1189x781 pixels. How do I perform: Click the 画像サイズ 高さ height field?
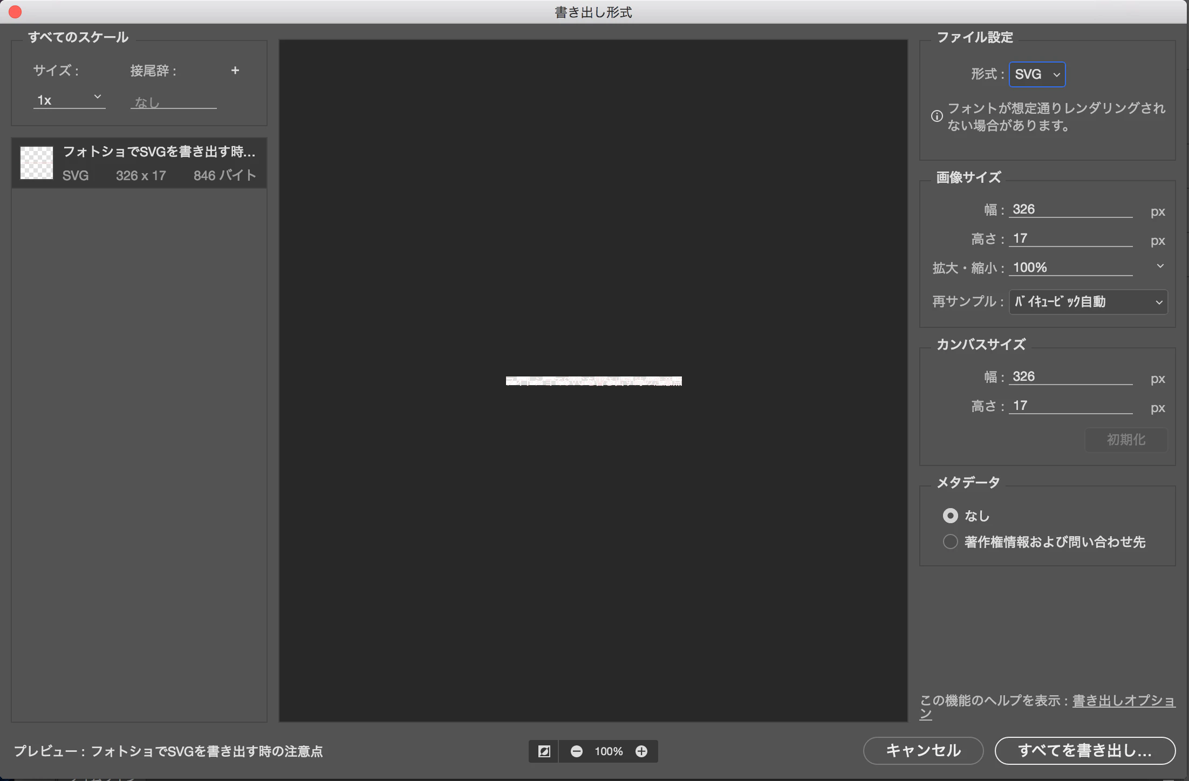click(1071, 238)
